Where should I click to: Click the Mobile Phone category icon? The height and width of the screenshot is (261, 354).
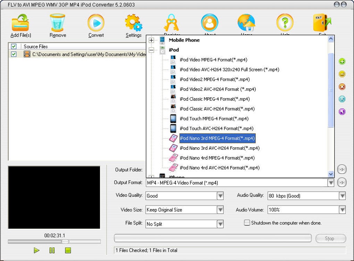point(162,40)
